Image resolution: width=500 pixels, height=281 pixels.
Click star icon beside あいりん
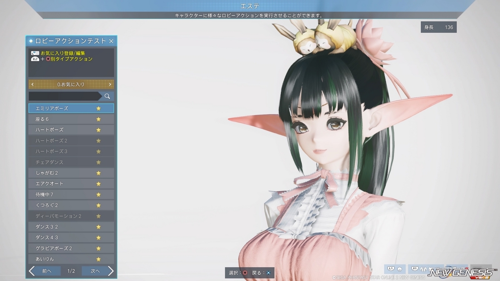[98, 259]
